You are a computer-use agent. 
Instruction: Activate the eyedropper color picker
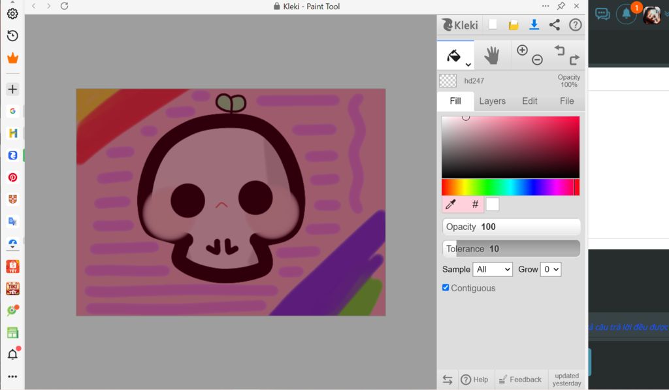coord(451,204)
